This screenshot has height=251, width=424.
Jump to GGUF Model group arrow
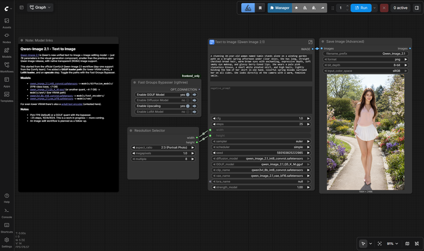click(194, 95)
